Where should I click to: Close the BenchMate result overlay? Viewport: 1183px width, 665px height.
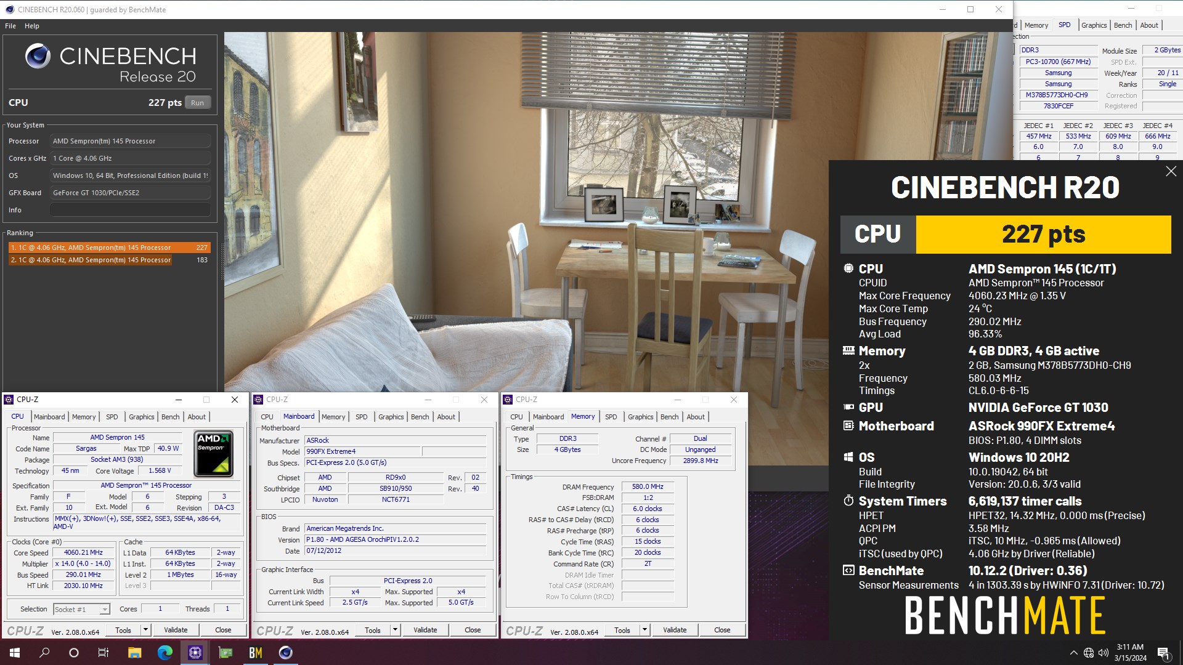click(x=1171, y=171)
